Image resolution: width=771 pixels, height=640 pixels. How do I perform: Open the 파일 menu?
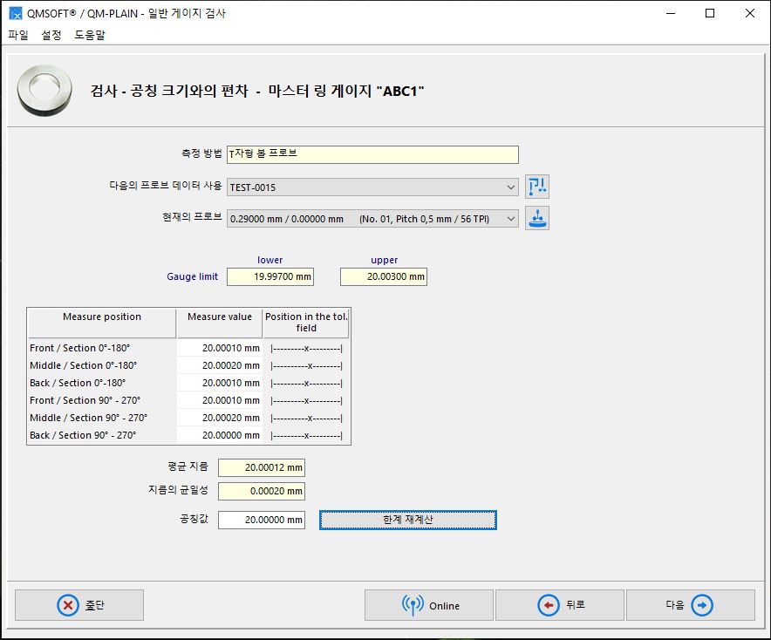point(18,35)
